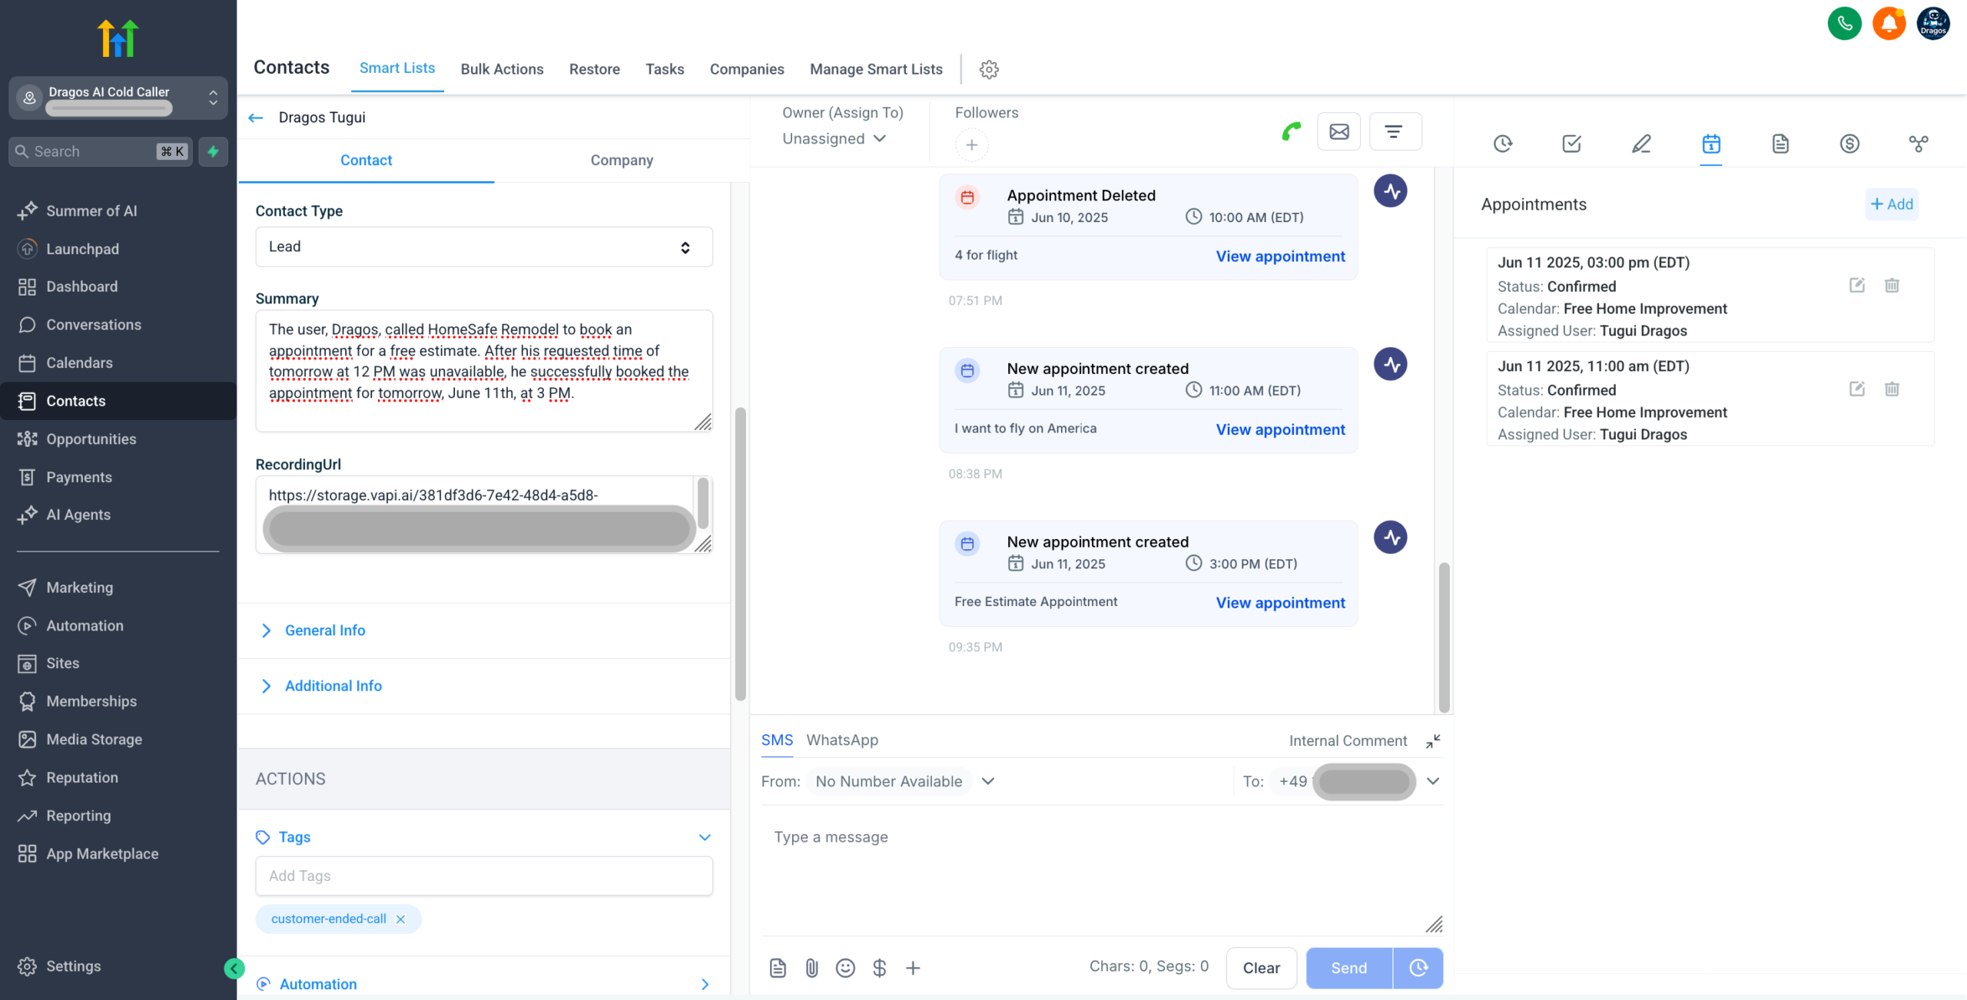Screen dimensions: 1967x1000
Task: Edit the 3:00 pm appointment
Action: coord(1857,285)
